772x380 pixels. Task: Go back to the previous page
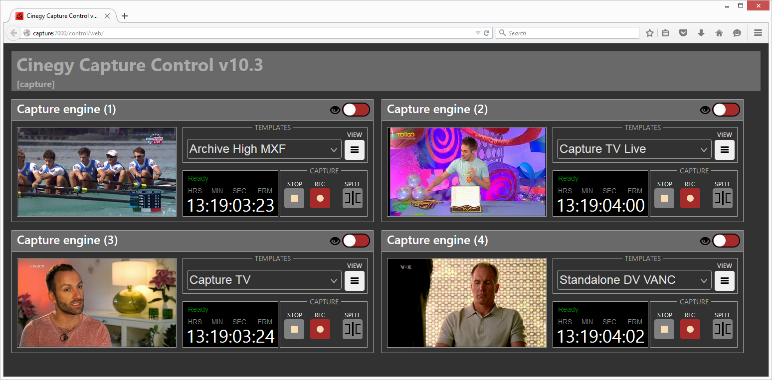pyautogui.click(x=14, y=33)
